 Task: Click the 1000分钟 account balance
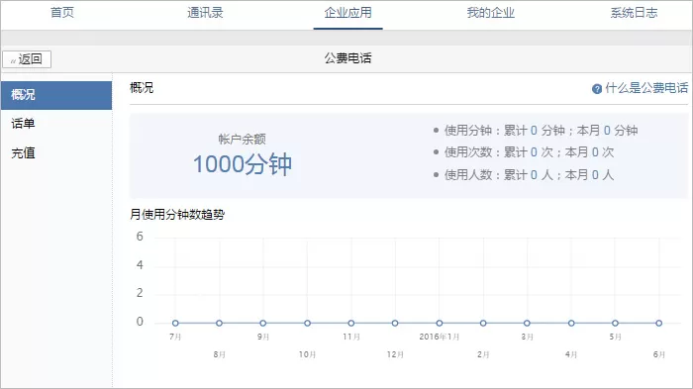pos(243,164)
